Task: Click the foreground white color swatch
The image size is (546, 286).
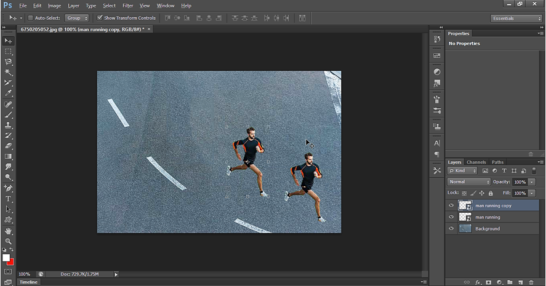Action: click(6, 258)
